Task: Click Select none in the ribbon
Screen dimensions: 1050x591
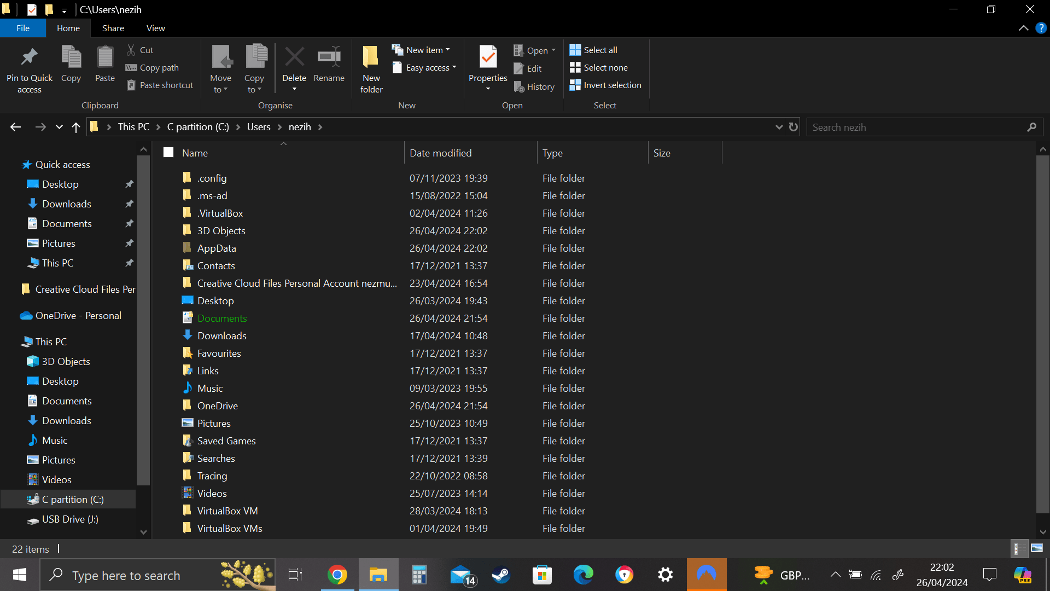Action: pyautogui.click(x=599, y=67)
